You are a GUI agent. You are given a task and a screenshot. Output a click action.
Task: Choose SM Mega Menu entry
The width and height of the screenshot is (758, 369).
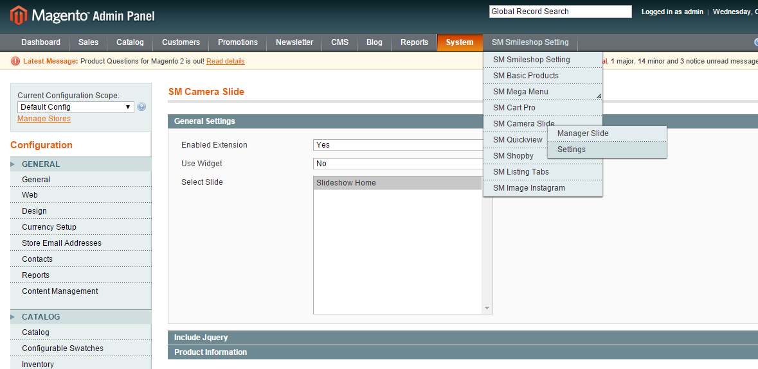tap(543, 92)
